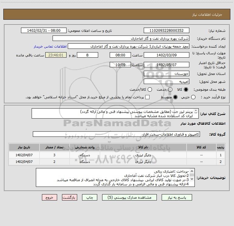Click the deadline hour field 08:00
The height and width of the screenshot is (226, 234).
pos(120,55)
